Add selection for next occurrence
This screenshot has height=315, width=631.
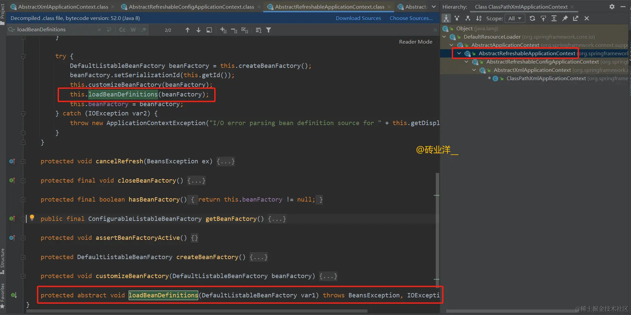click(224, 30)
